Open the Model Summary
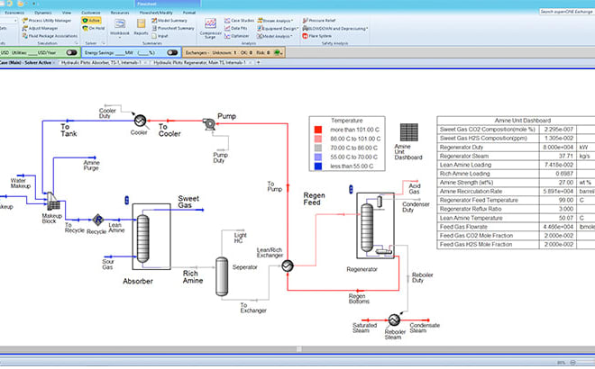 point(169,21)
